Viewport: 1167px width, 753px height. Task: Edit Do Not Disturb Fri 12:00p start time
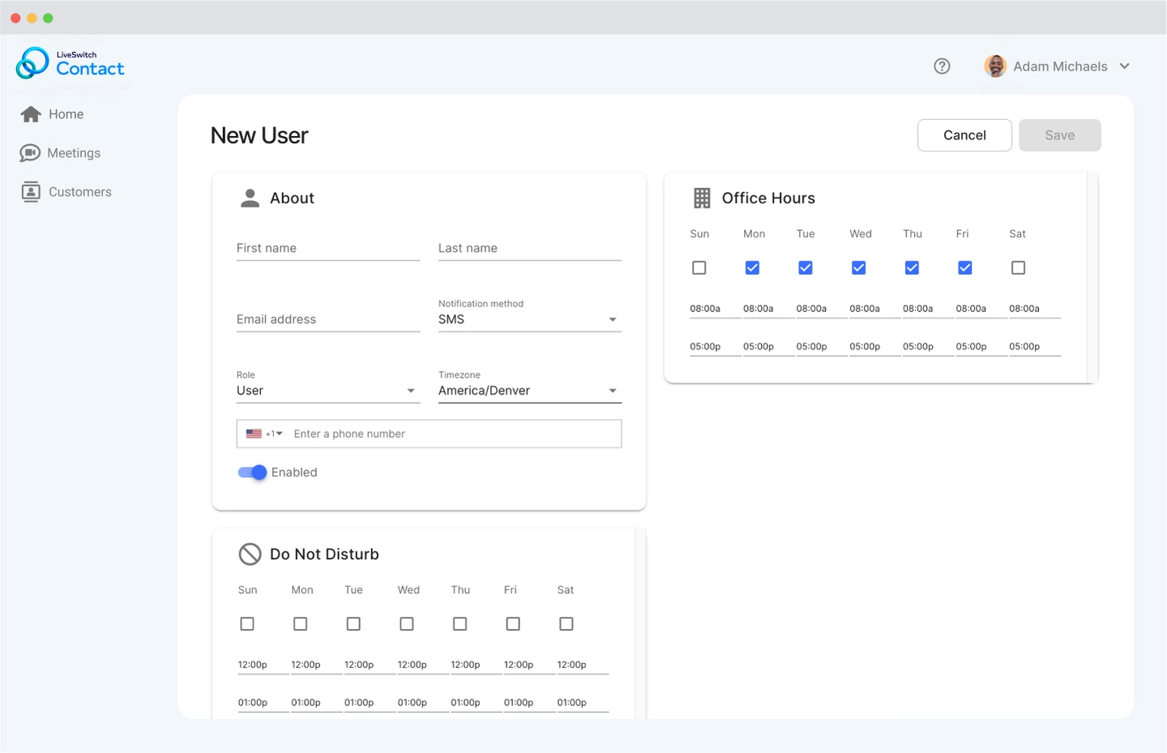point(529,665)
